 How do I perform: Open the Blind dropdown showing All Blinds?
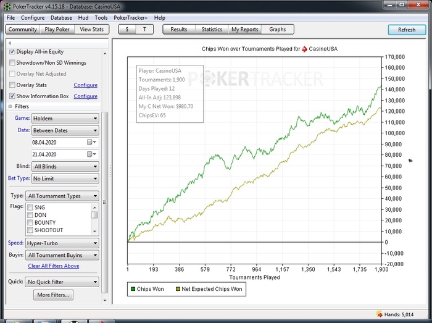(65, 167)
